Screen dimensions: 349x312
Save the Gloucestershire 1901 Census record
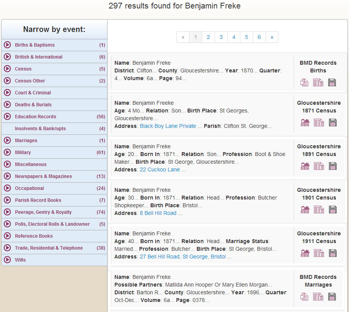tap(333, 210)
